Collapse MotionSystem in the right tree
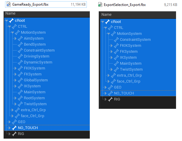The height and width of the screenshot is (141, 182). (x=109, y=34)
